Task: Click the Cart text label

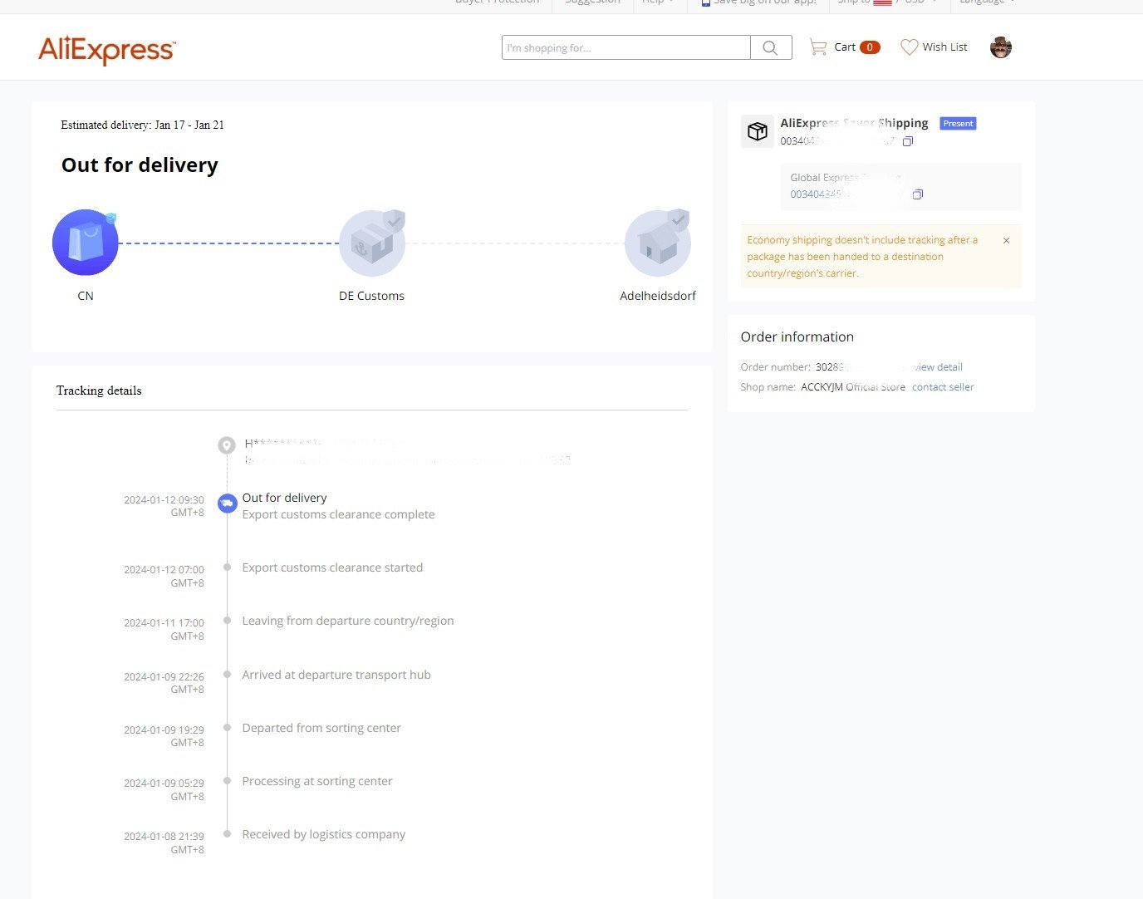Action: click(845, 47)
